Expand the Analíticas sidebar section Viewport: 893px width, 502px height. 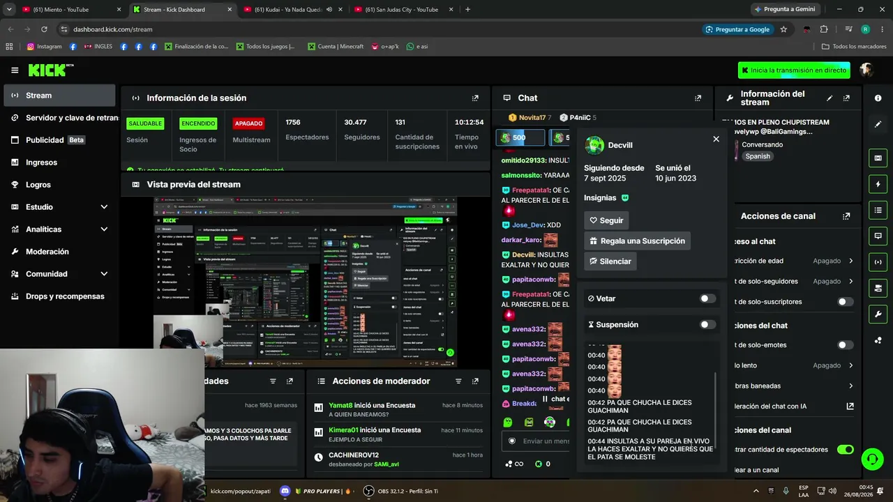(x=104, y=229)
